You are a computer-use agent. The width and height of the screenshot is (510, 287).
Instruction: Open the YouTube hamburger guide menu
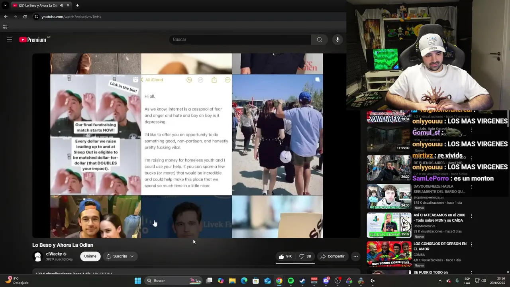coord(10,39)
